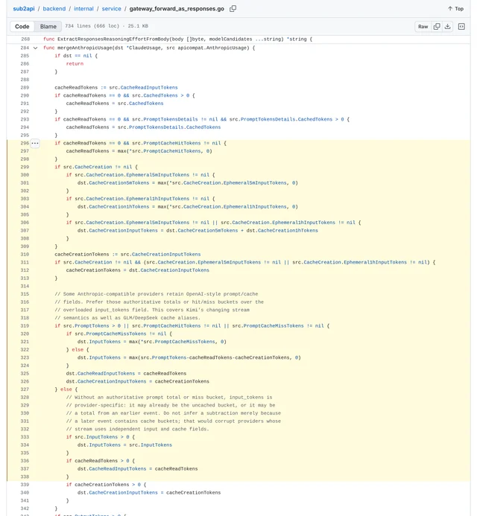The image size is (477, 516).
Task: Select line number 319
Action: point(25,326)
